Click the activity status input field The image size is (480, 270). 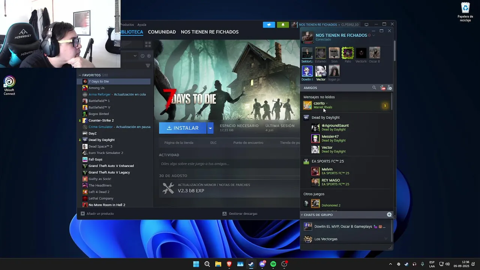[x=229, y=163]
